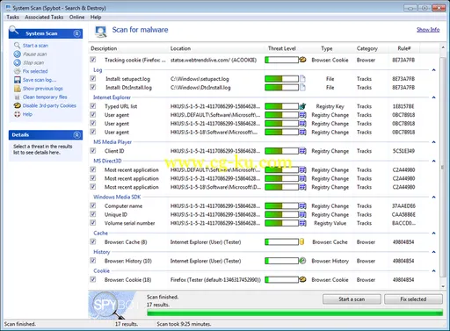
Task: Collapse the Internet Explorer results group
Action: pos(434,97)
